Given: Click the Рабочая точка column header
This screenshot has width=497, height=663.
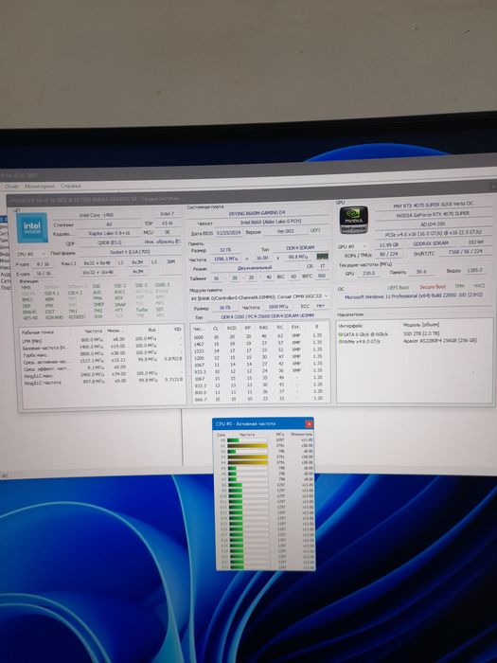Looking at the screenshot, I should click(37, 332).
